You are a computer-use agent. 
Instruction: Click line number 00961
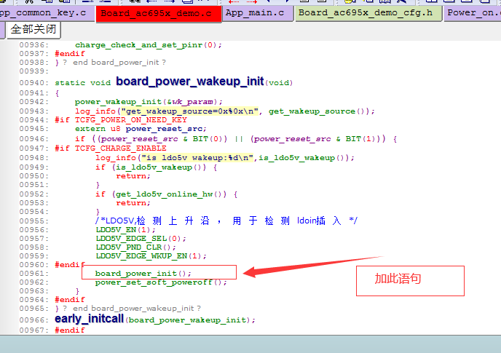point(34,274)
